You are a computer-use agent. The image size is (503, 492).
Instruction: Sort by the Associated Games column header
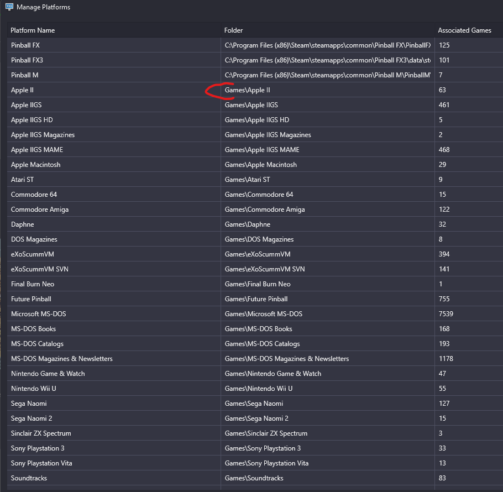[469, 30]
